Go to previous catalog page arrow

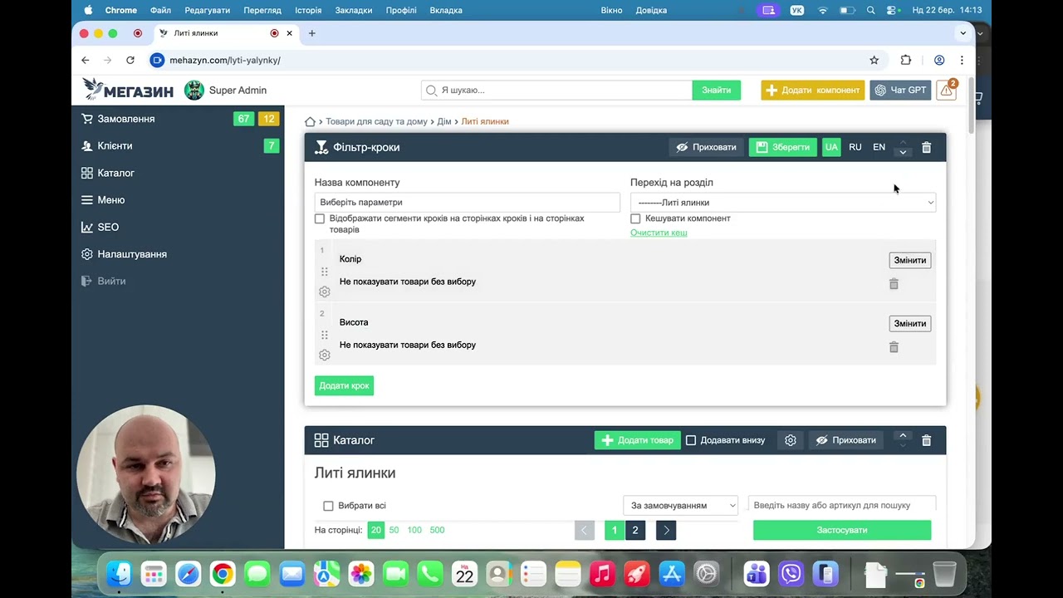coord(585,530)
